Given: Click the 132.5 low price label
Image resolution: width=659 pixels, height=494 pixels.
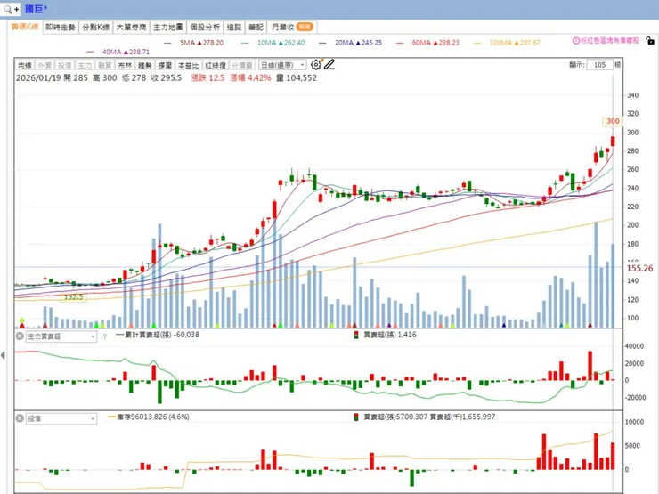Looking at the screenshot, I should point(74,297).
